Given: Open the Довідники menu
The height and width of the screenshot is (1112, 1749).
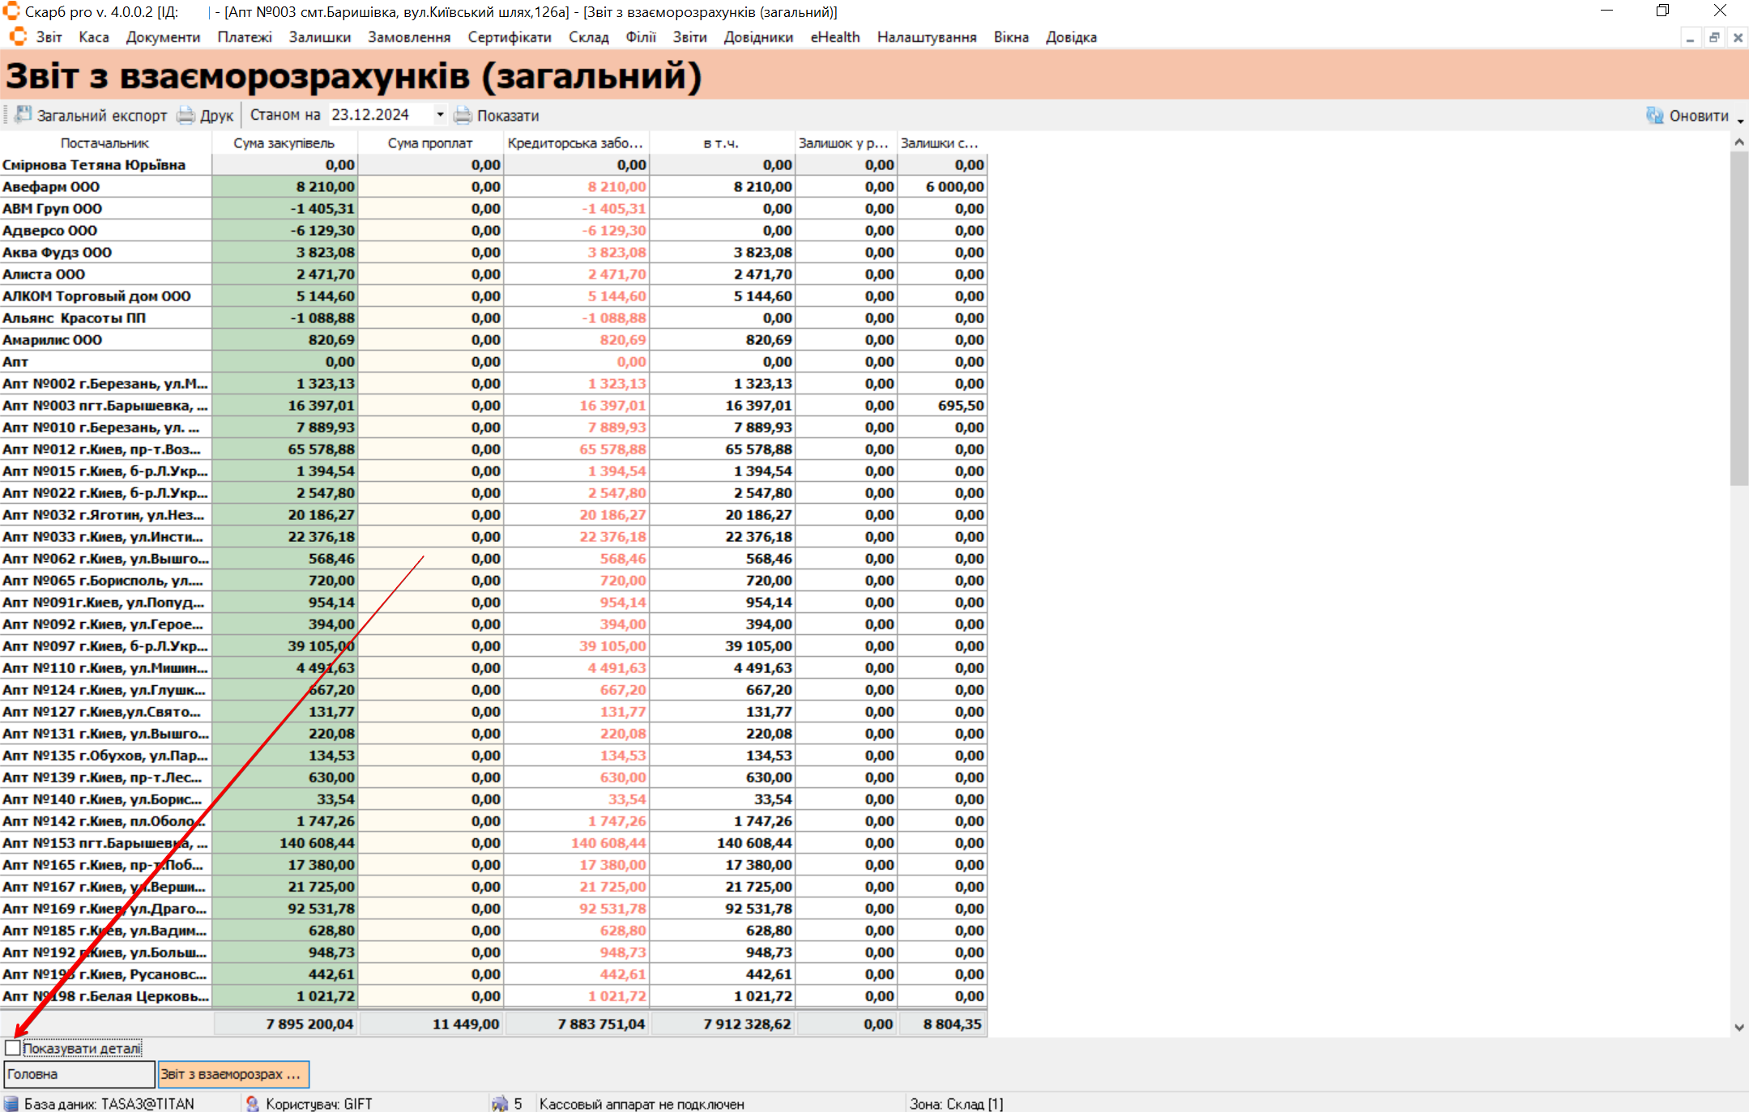Looking at the screenshot, I should point(757,37).
